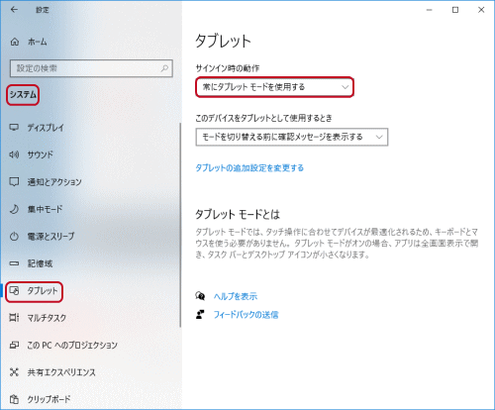Screen dimensions: 495x410
Task: Click the notifications (通知とアクション) icon
Action: pyautogui.click(x=14, y=181)
